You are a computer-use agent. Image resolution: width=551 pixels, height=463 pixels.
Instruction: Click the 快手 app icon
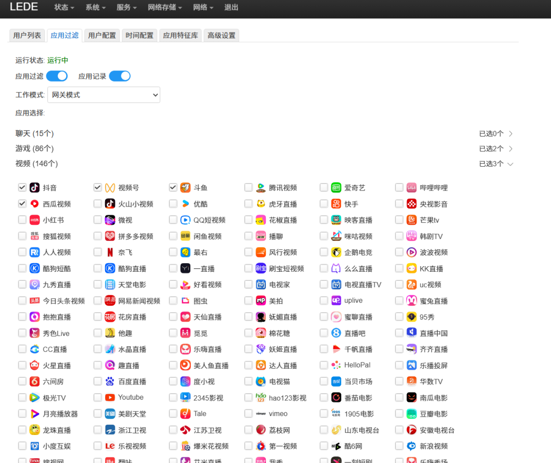pos(336,203)
